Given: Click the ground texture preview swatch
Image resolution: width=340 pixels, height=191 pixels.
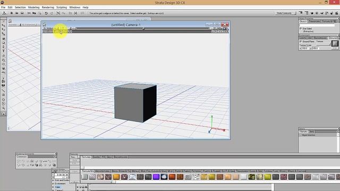Looking at the screenshot, I should (x=335, y=44).
